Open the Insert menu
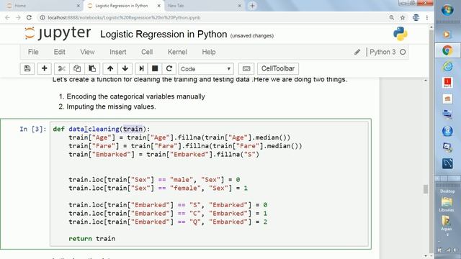This screenshot has height=259, width=461. [118, 52]
